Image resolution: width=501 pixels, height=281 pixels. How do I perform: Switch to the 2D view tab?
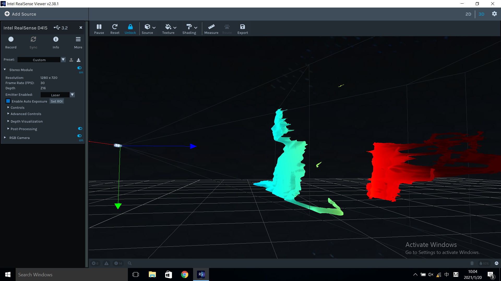468,14
